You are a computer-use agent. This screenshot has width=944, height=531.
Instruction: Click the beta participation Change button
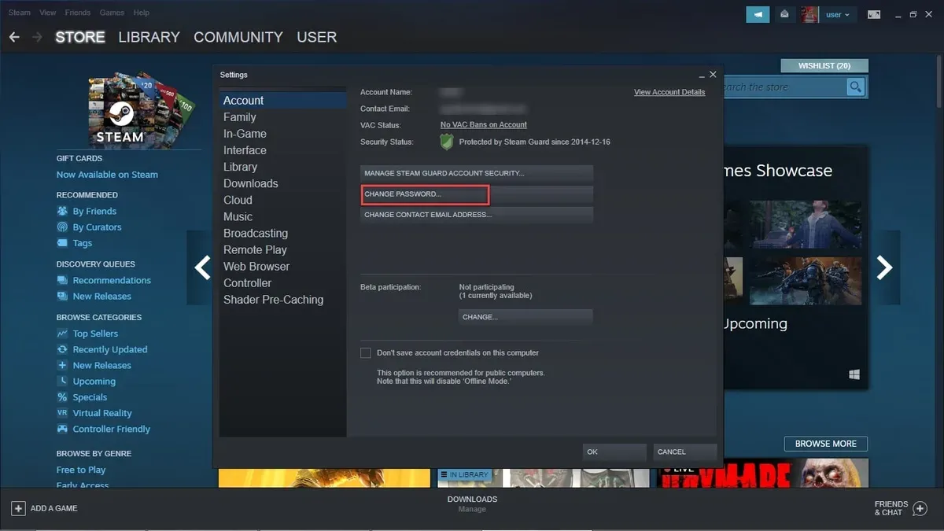pyautogui.click(x=525, y=317)
